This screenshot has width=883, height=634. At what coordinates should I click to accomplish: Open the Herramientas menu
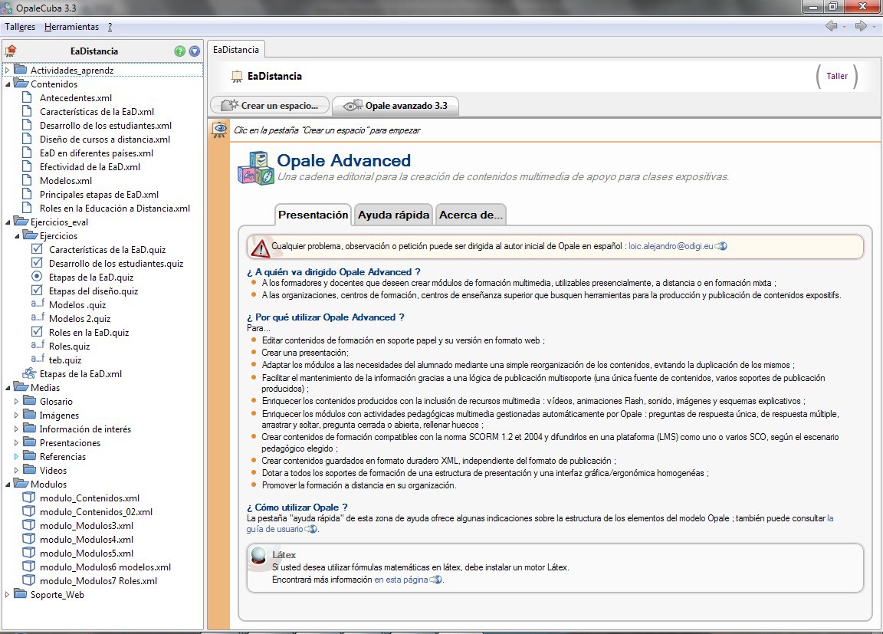point(71,27)
